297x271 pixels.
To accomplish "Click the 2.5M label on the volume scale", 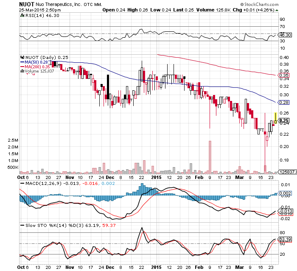I will 13,140.
